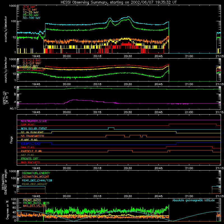Click the raised GAP_FLAG segment
This screenshot has width=224, height=224.
point(193,124)
